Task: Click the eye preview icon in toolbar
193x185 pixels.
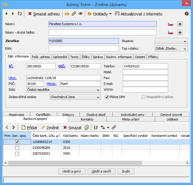Action: (81, 14)
